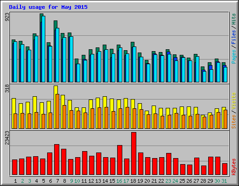The image size is (239, 186).
Task: Click day 16 on the x-axis
Action: tap(119, 181)
